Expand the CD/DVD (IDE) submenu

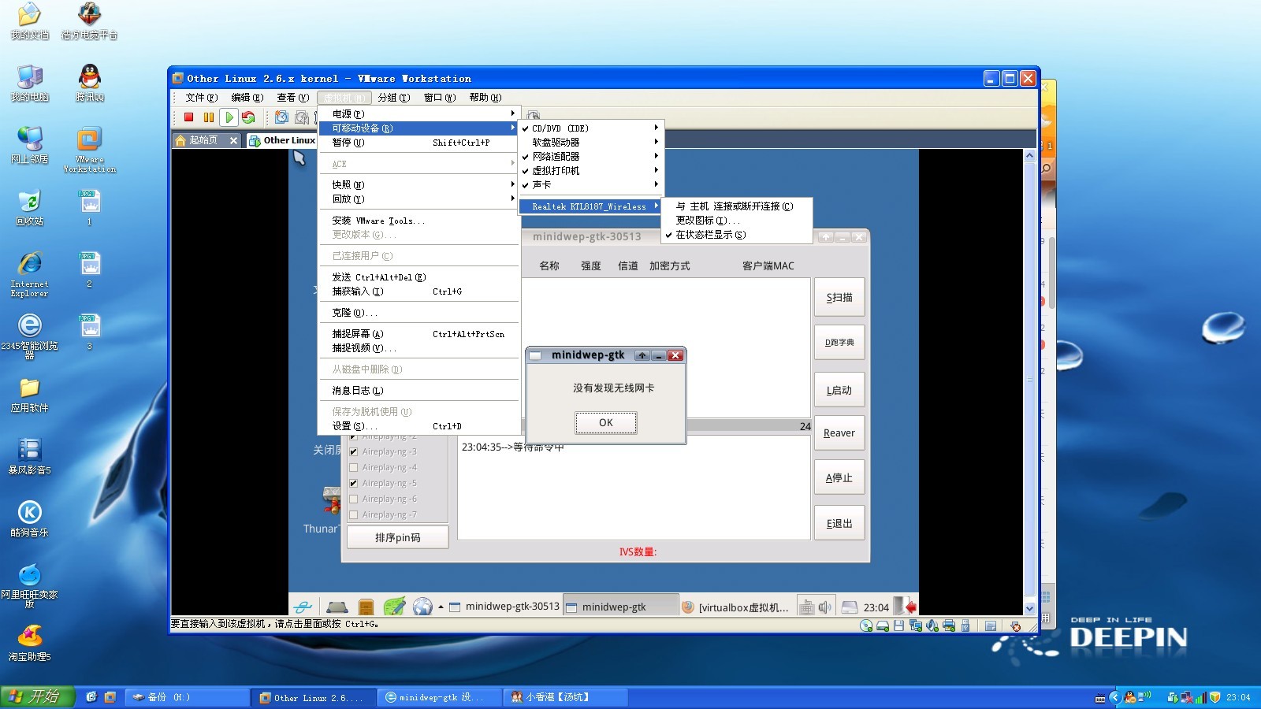590,128
